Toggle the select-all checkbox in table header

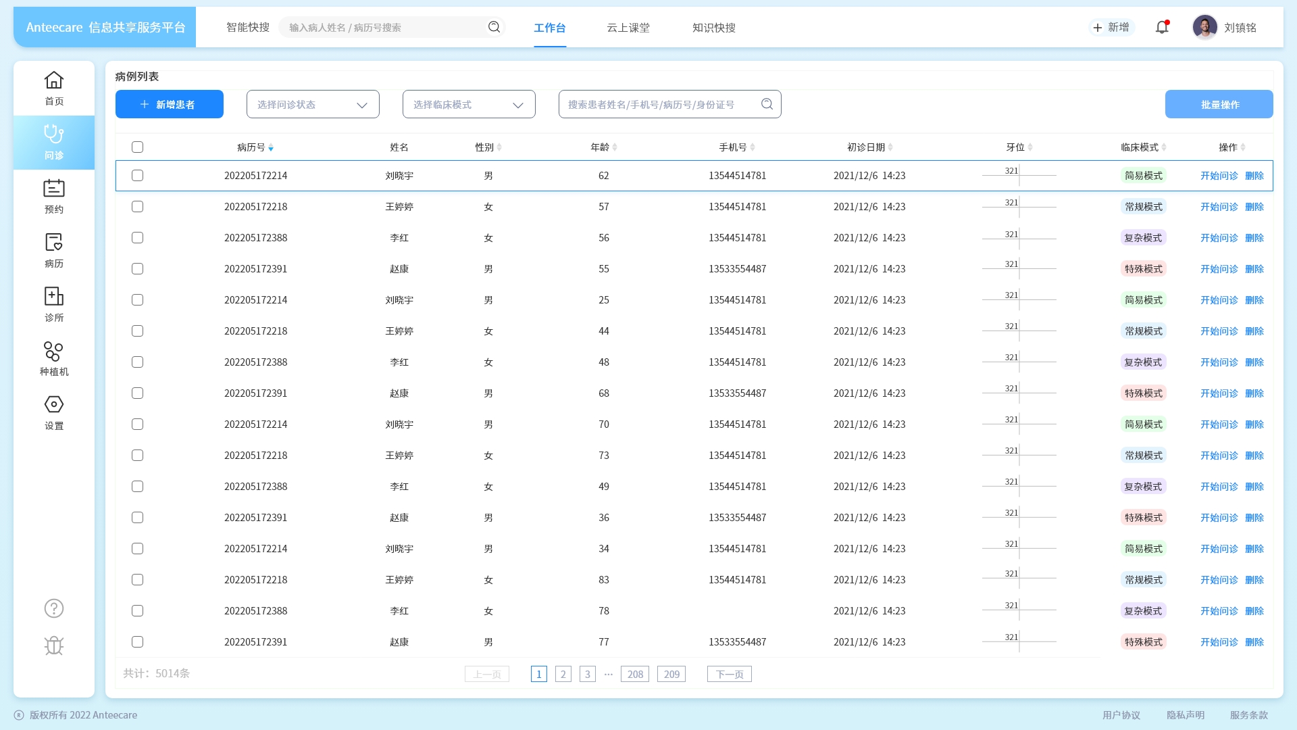pyautogui.click(x=138, y=147)
